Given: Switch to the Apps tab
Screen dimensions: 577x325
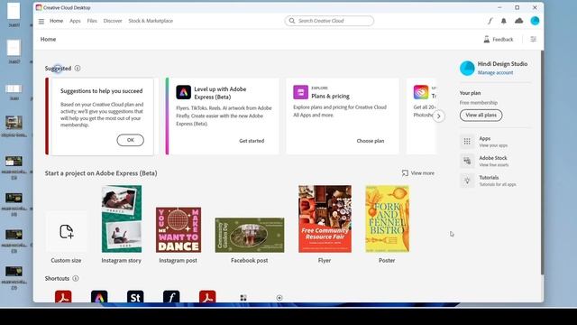Looking at the screenshot, I should [x=75, y=21].
